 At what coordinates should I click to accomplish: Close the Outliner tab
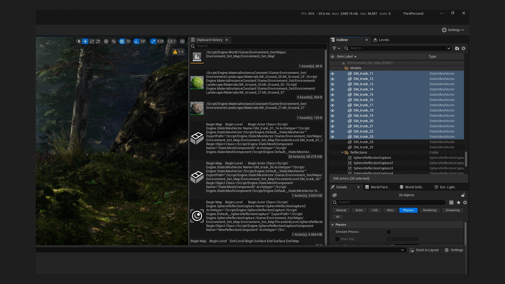[367, 40]
